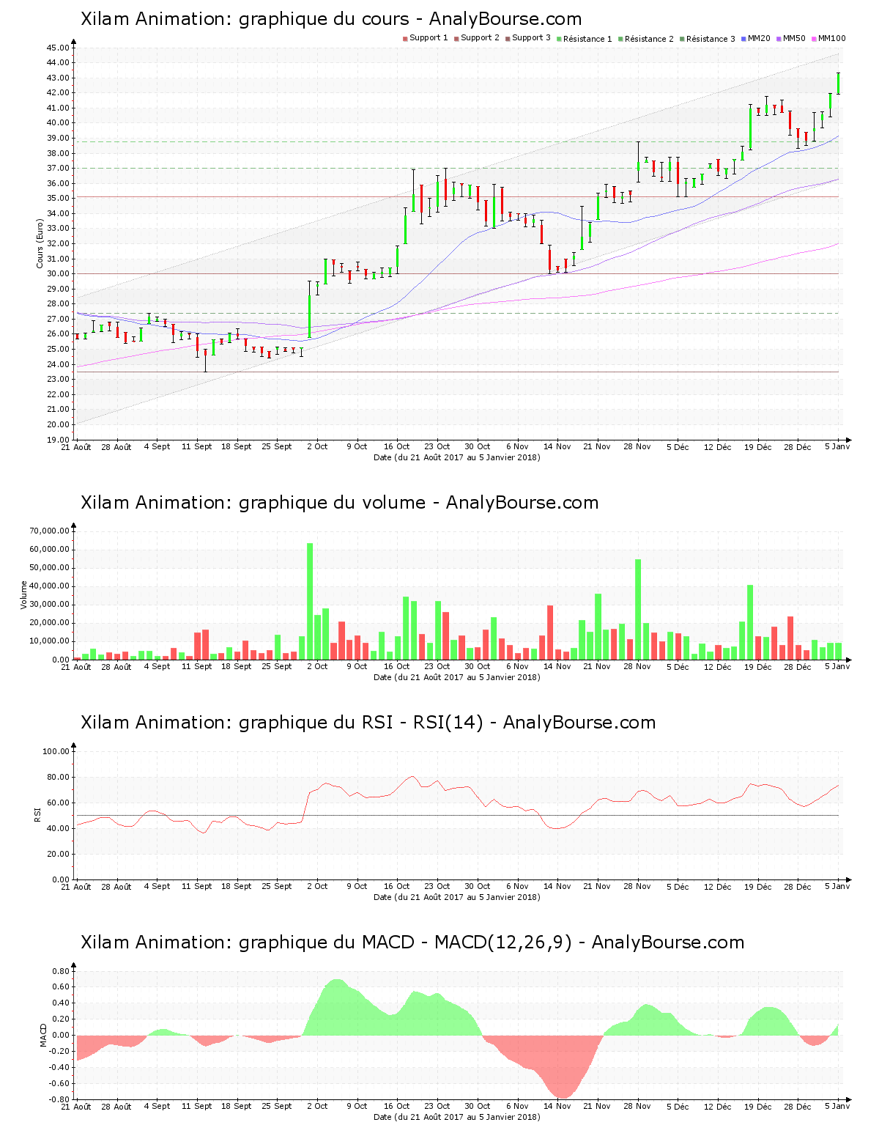Click the 100.00 value on RSI axis
Image resolution: width=879 pixels, height=1136 pixels.
click(56, 751)
